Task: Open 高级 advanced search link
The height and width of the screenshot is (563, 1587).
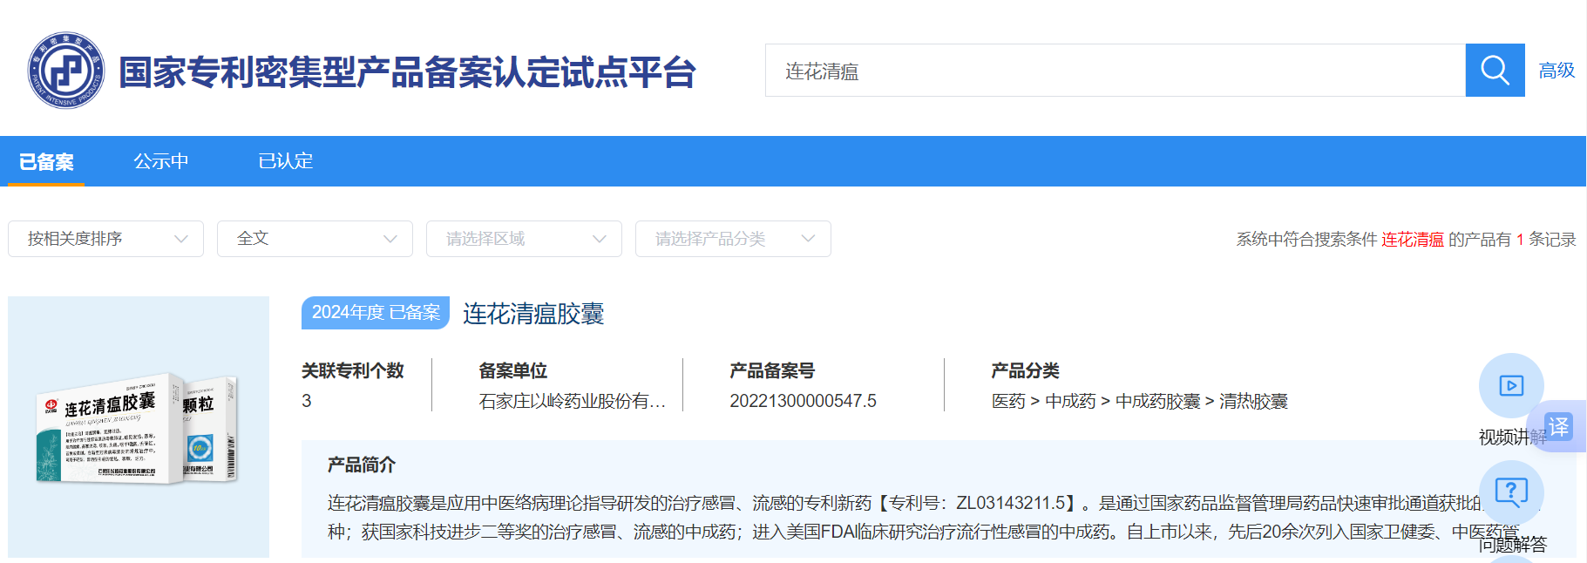Action: click(1556, 71)
